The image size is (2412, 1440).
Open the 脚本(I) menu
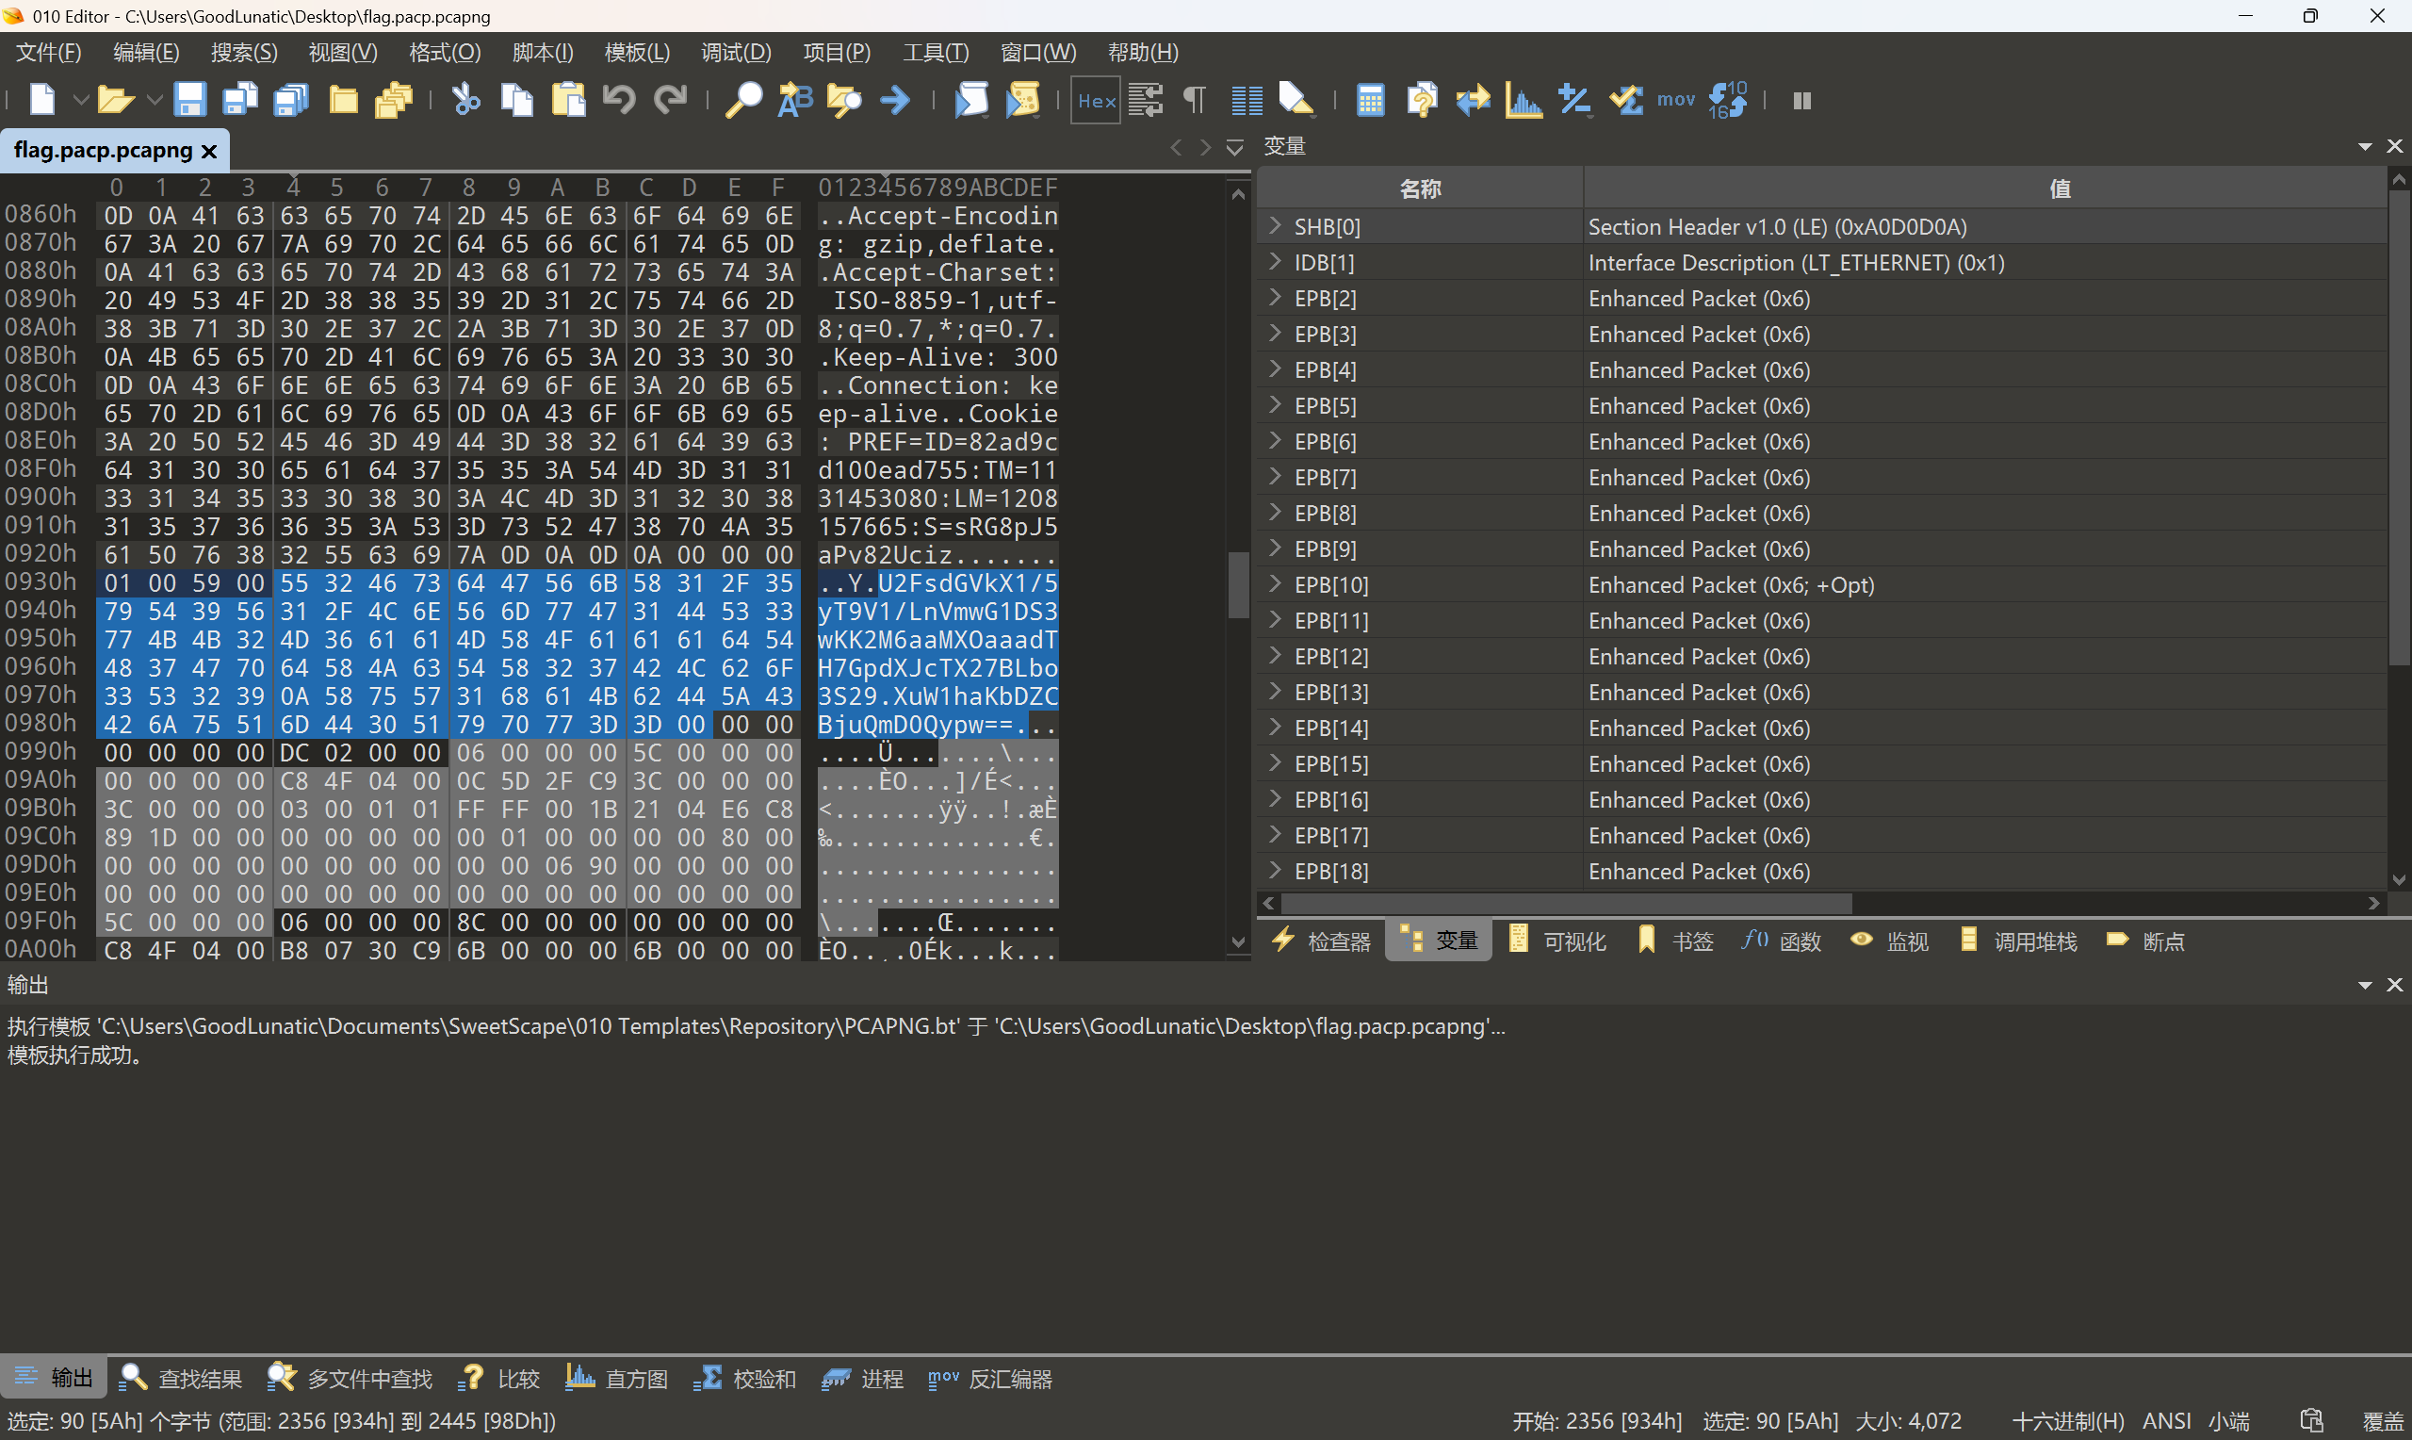tap(543, 53)
